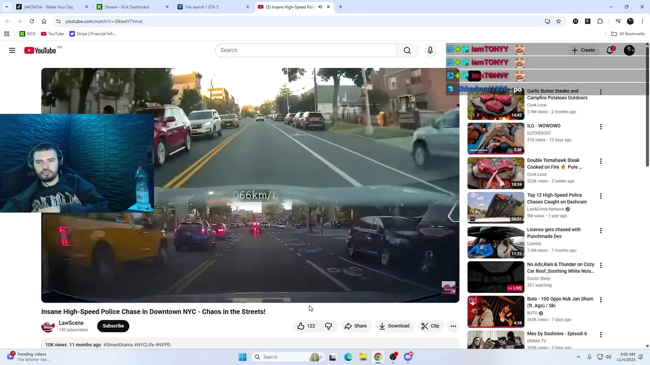
Task: Open options menu for Double Tomahawk Steak video
Action: 601,161
